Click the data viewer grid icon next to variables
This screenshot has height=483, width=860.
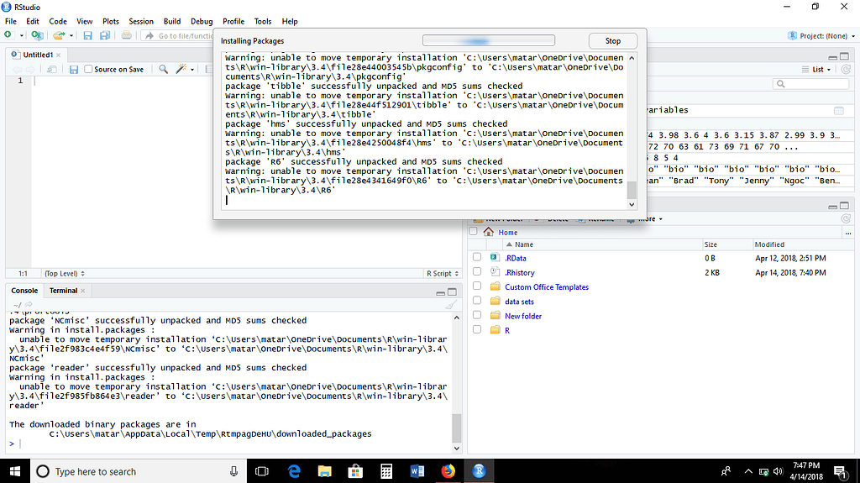839,110
